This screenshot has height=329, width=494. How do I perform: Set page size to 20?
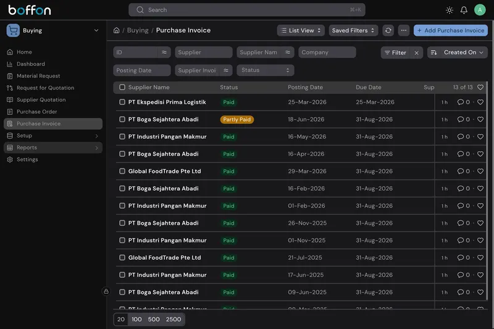121,319
